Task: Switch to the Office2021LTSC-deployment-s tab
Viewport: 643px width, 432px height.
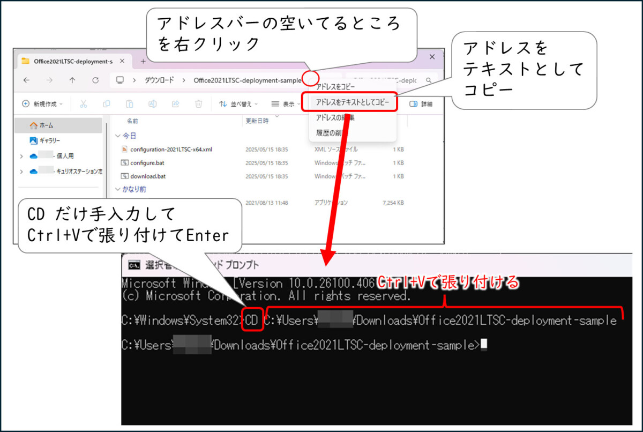Action: click(x=73, y=61)
